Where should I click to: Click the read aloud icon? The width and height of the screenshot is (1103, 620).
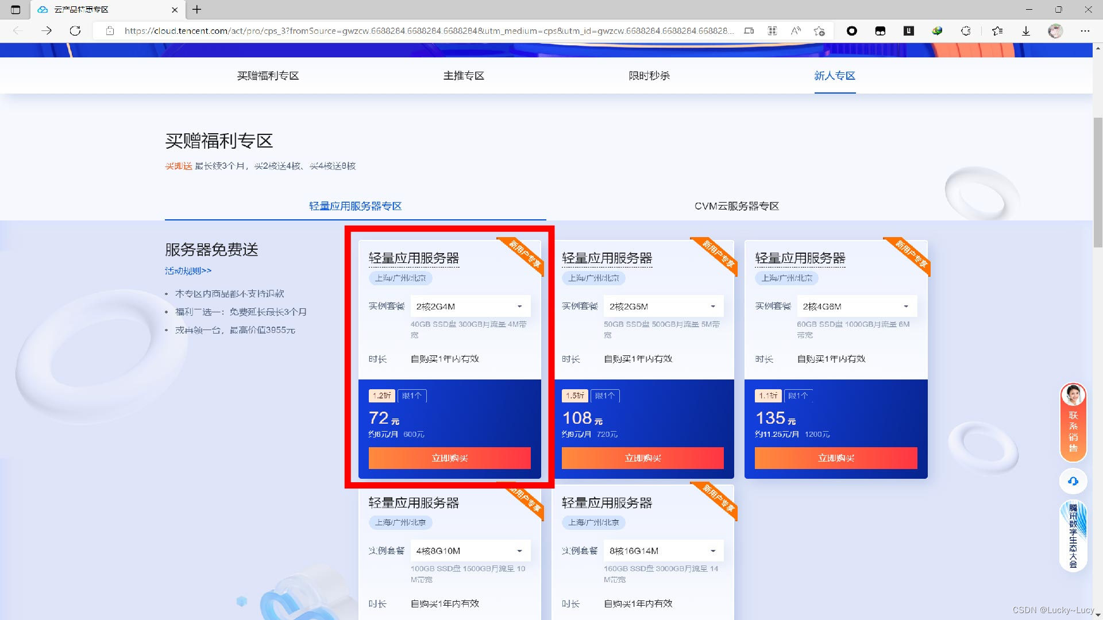click(x=796, y=31)
